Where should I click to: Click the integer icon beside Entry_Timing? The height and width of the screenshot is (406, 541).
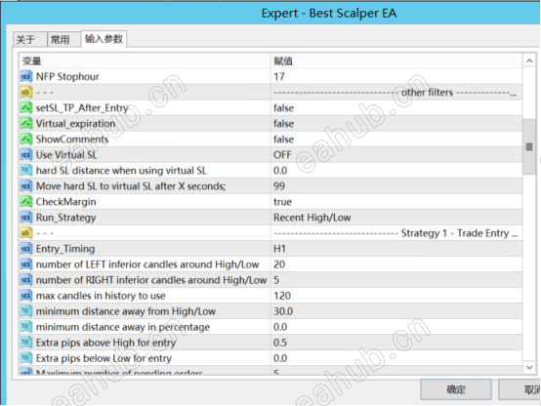pyautogui.click(x=26, y=248)
